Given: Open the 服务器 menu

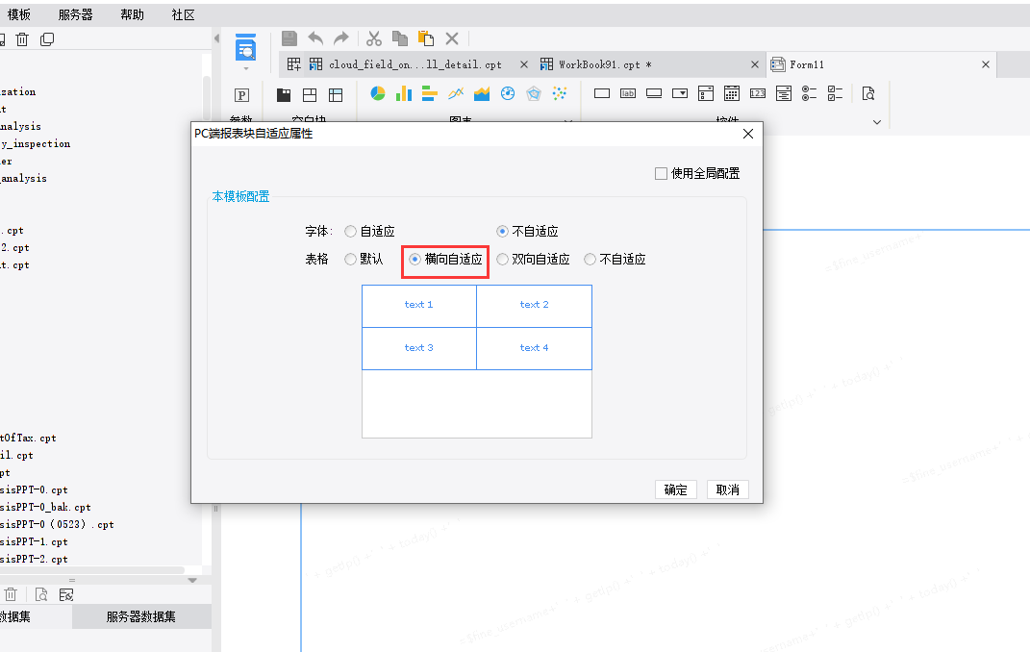Looking at the screenshot, I should 76,14.
